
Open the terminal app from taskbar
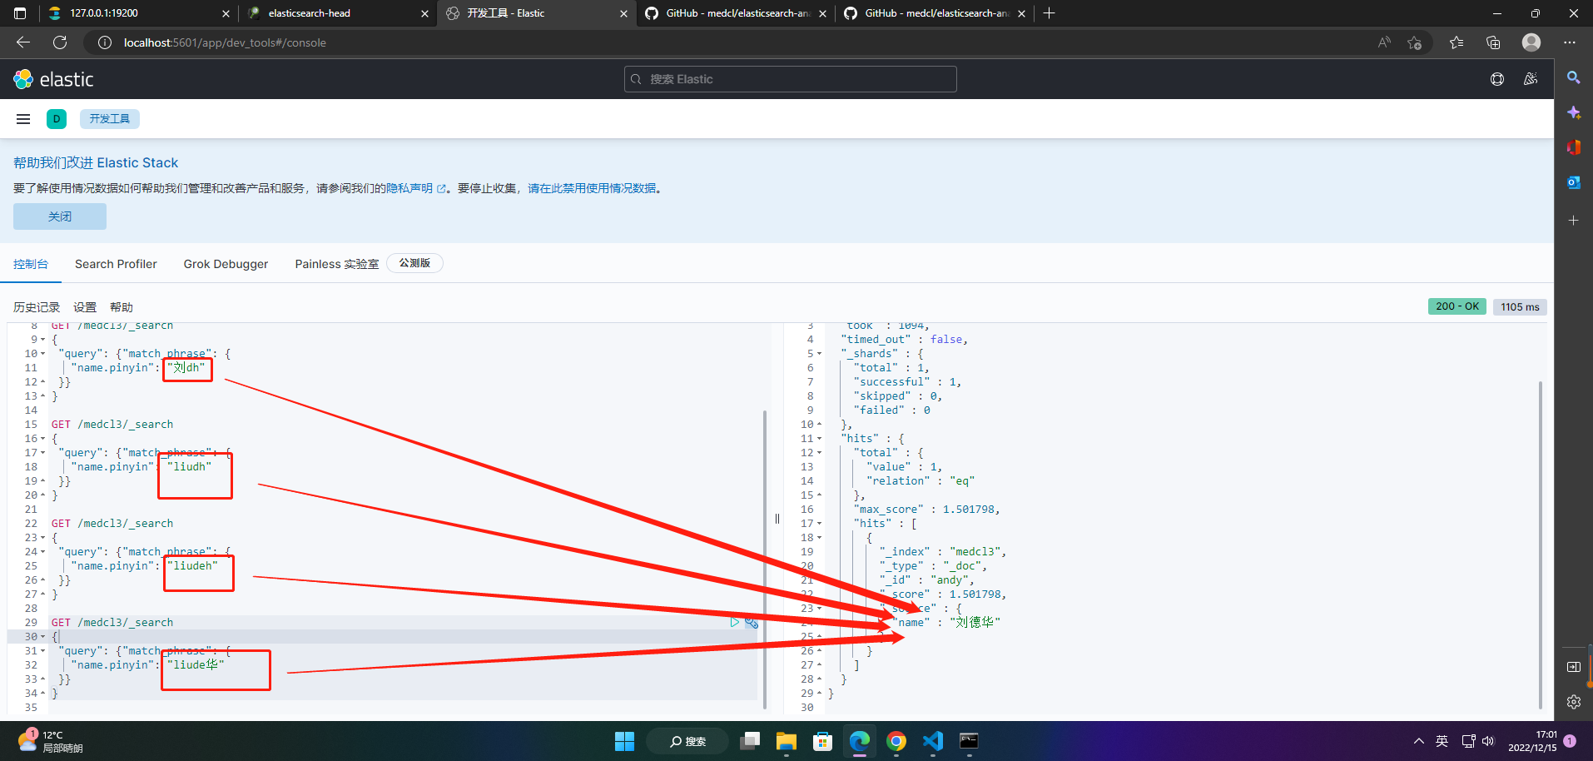[969, 741]
